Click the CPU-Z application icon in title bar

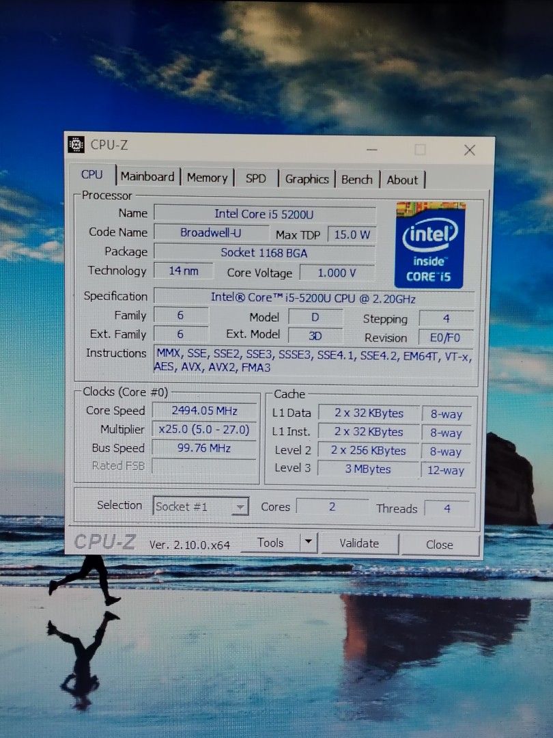coord(75,146)
